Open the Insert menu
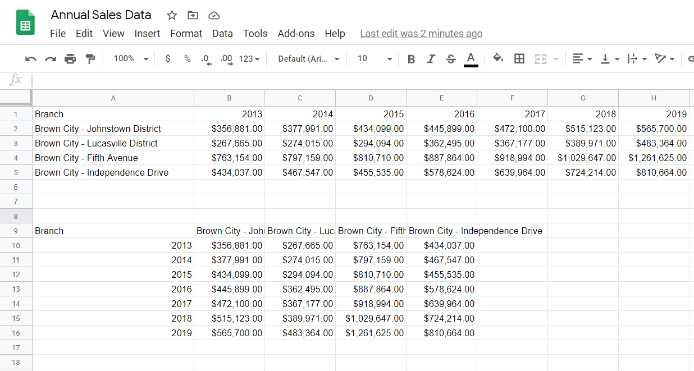 (147, 34)
